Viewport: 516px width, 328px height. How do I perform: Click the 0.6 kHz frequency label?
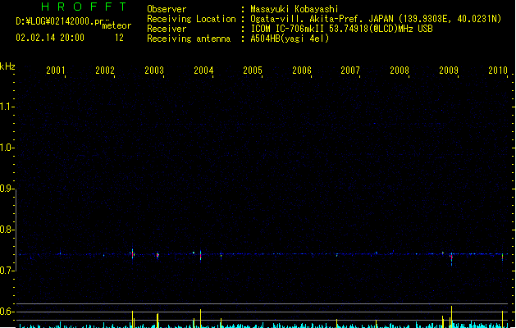click(7, 312)
